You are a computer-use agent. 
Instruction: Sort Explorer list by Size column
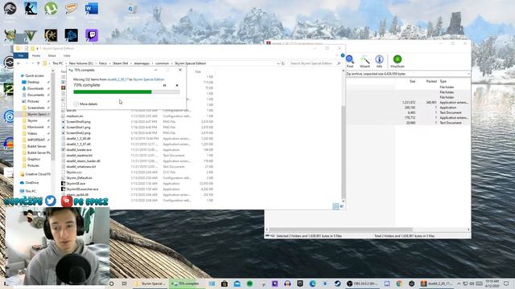pyautogui.click(x=198, y=71)
